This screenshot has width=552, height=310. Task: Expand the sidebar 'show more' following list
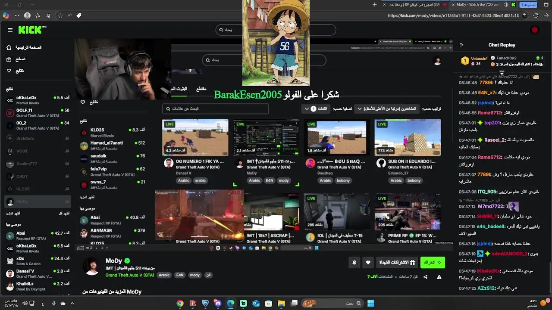(13, 213)
